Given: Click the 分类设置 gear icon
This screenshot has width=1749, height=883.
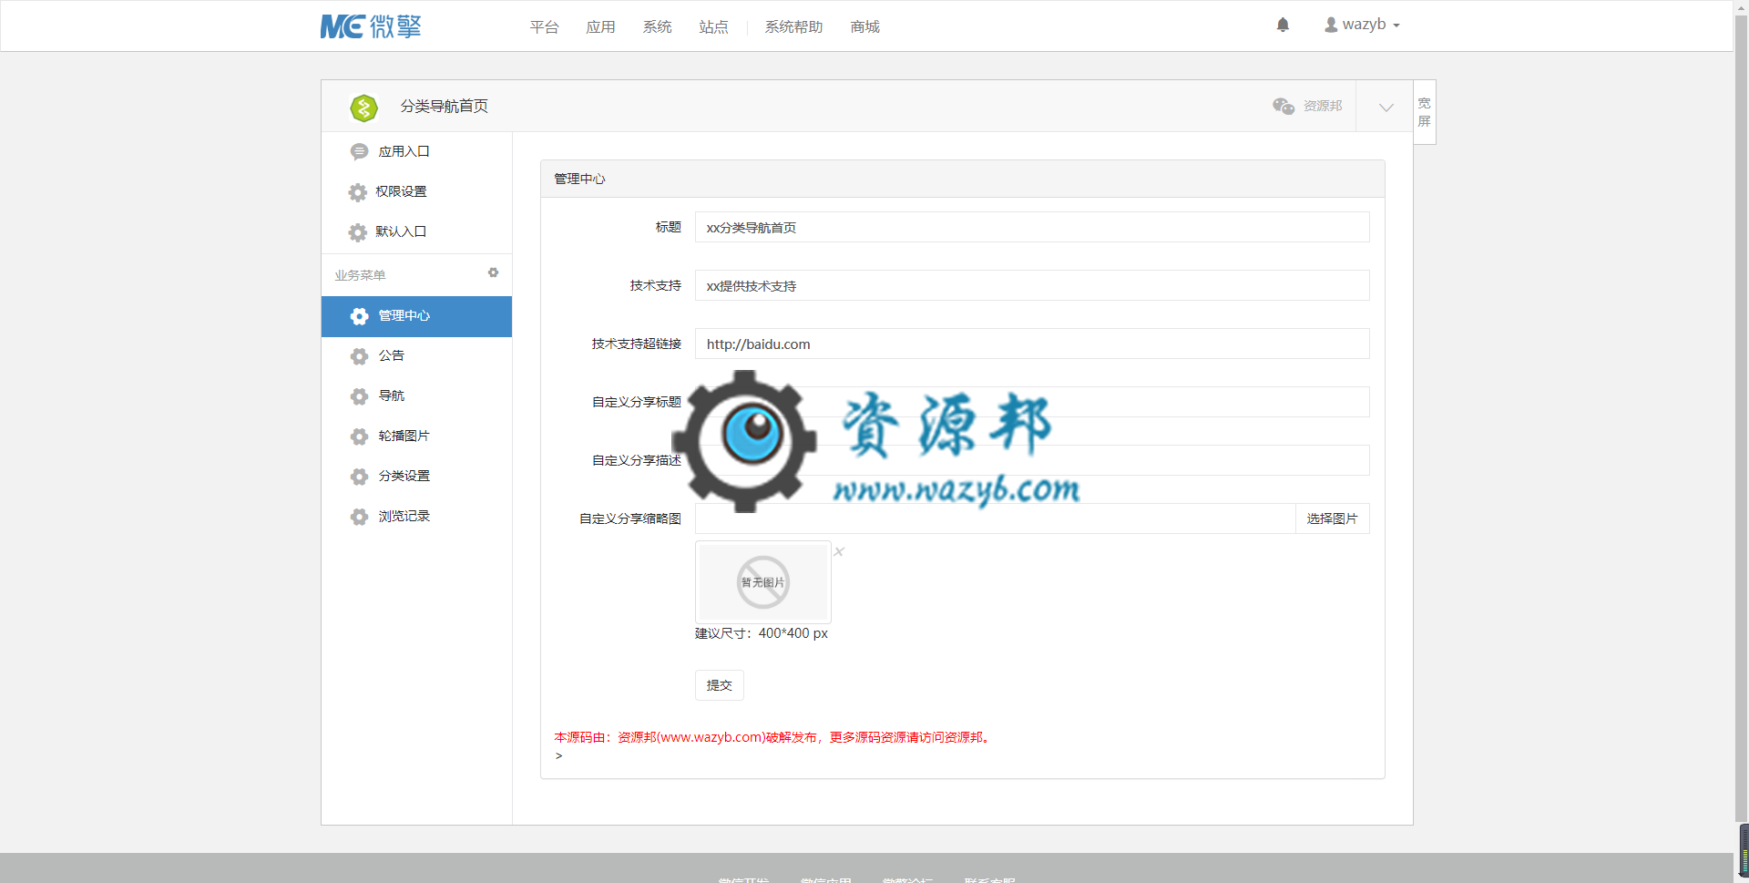Looking at the screenshot, I should click(359, 477).
